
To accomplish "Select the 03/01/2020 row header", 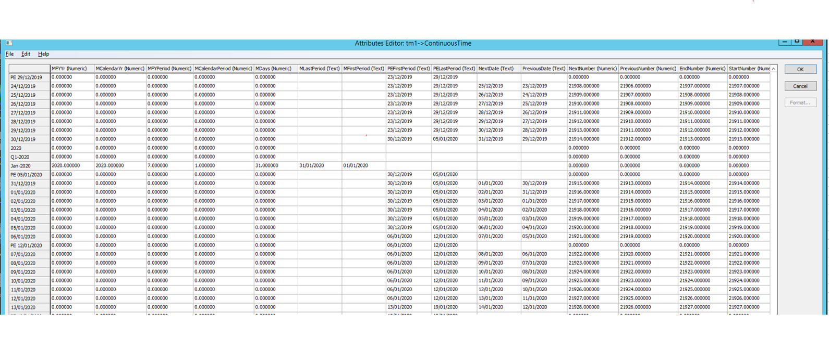I will tap(30, 210).
